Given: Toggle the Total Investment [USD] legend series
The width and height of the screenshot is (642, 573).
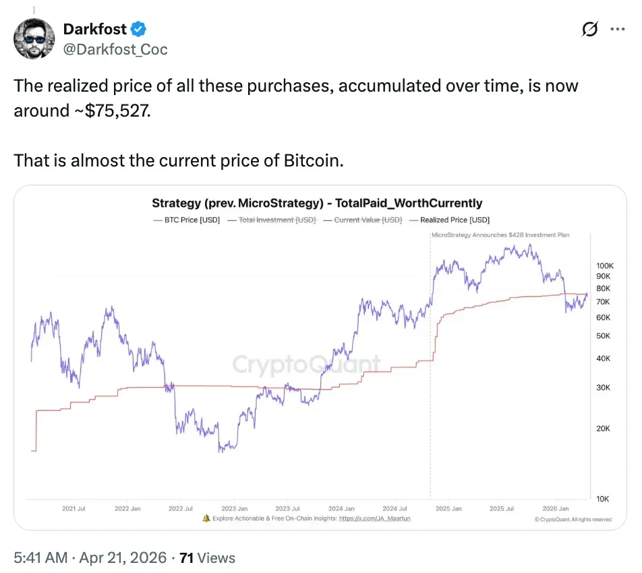Looking at the screenshot, I should (x=272, y=220).
